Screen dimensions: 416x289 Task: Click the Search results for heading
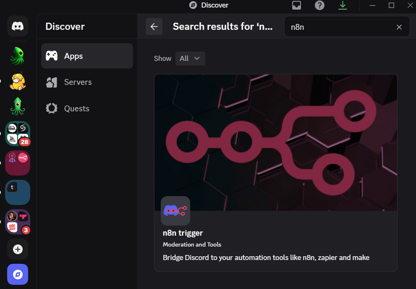coord(222,26)
